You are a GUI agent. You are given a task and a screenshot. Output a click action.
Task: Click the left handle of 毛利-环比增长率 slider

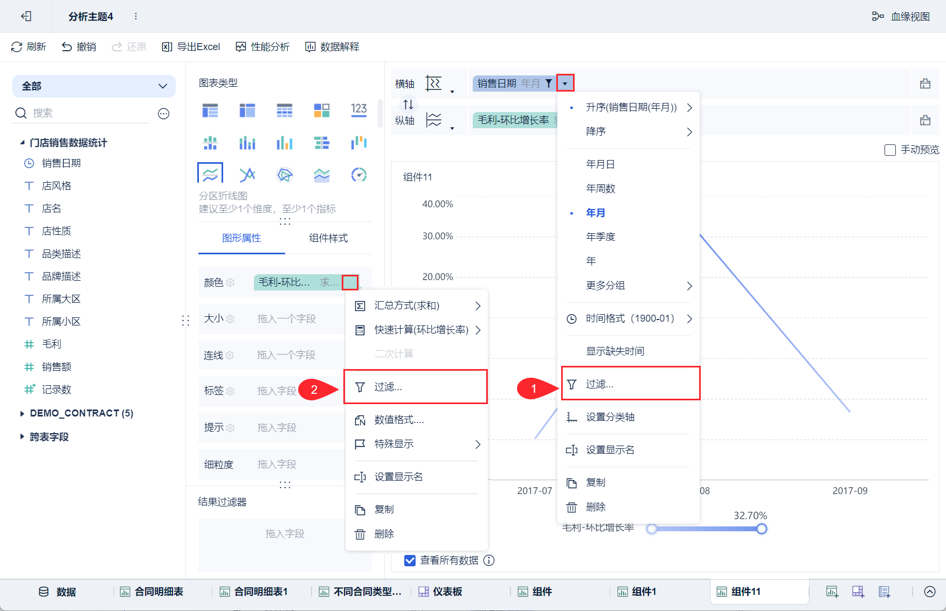652,529
